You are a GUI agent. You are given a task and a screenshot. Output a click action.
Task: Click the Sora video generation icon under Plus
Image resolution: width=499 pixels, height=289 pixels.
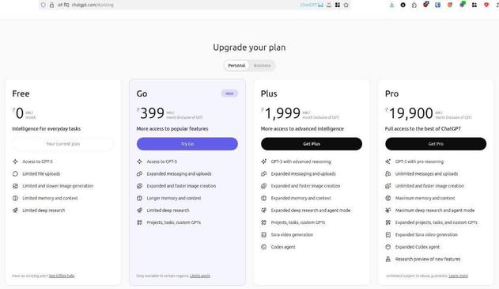(x=264, y=235)
